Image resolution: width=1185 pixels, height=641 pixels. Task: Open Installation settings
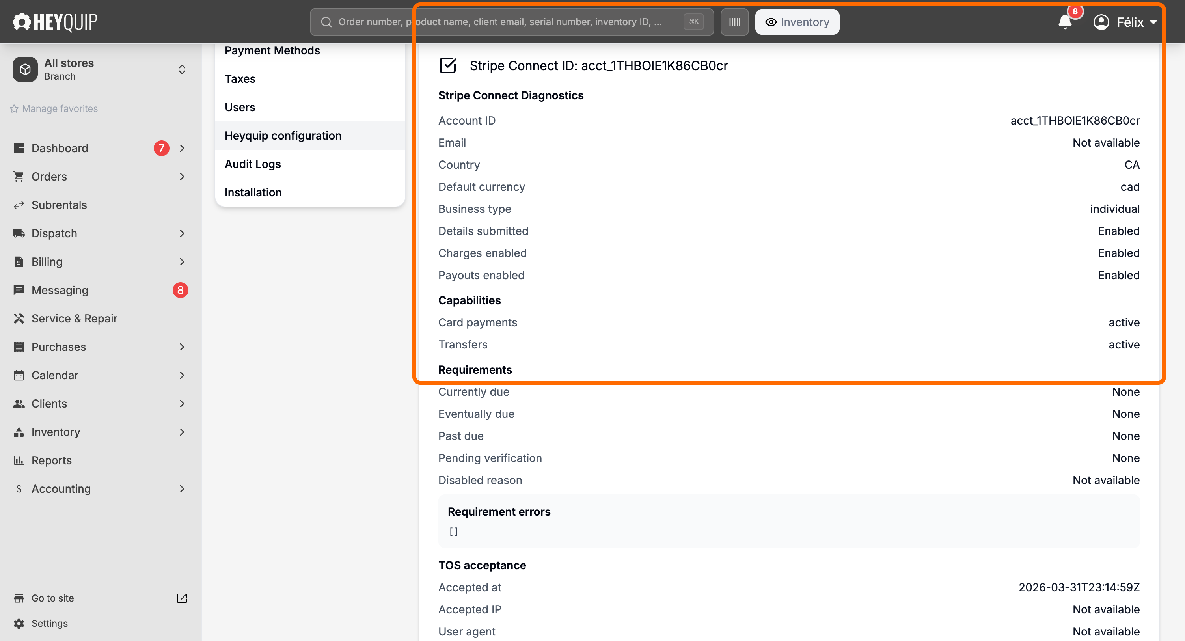coord(310,192)
